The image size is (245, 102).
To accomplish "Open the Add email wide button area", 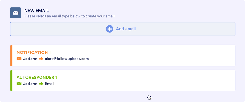I will tap(123, 29).
